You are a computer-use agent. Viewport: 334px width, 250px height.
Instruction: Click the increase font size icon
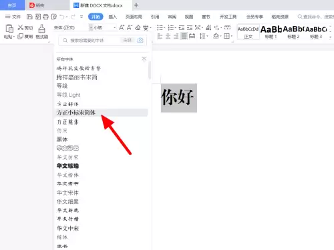click(122, 27)
